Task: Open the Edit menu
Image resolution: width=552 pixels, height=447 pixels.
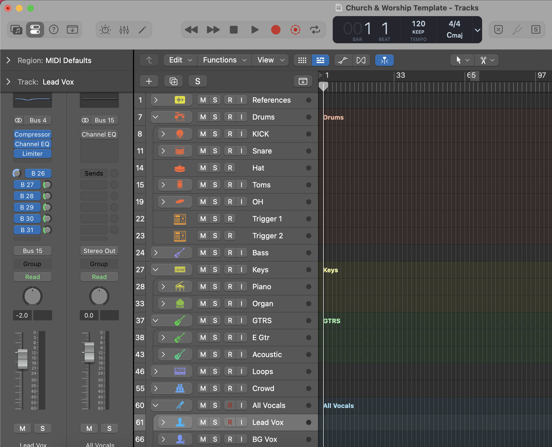Action: (181, 60)
